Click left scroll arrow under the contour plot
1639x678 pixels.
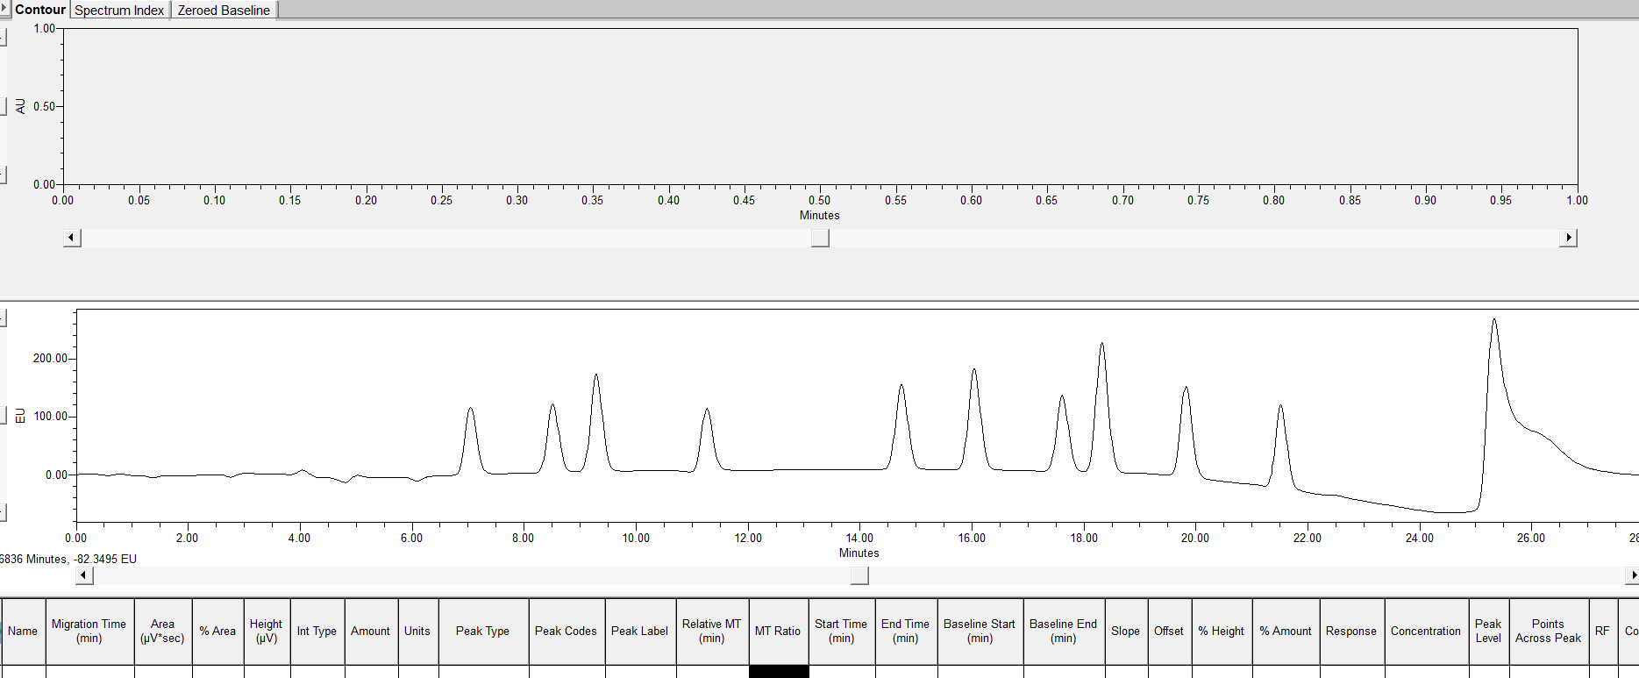click(73, 238)
